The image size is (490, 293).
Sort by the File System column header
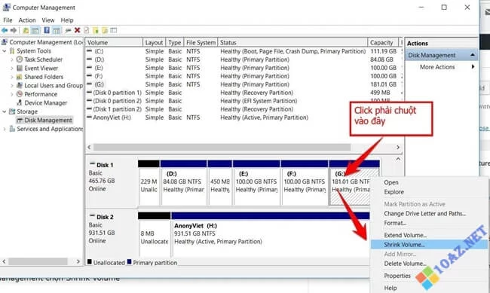click(x=201, y=42)
